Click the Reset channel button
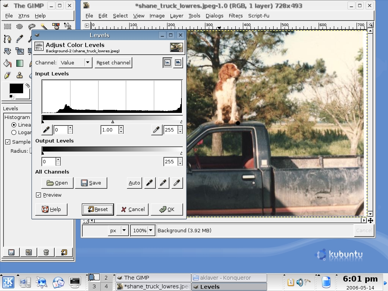This screenshot has width=388, height=291. click(113, 63)
